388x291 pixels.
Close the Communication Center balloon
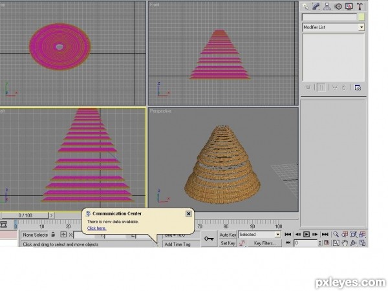click(x=189, y=213)
